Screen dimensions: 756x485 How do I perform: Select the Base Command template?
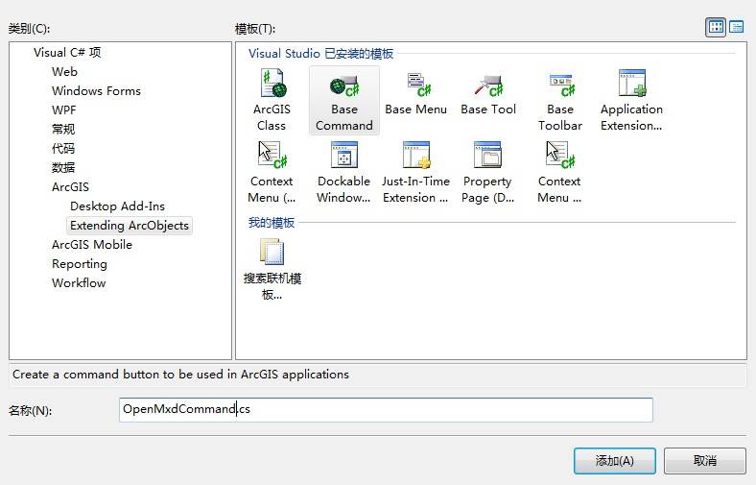pos(343,101)
